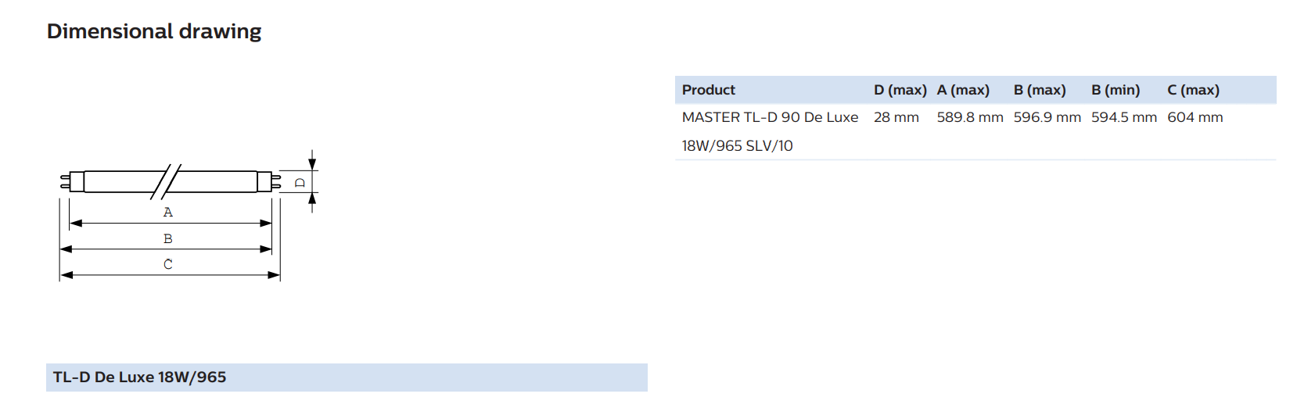Click the 28 mm value cell
Screen dimensions: 1315x408
click(x=896, y=117)
